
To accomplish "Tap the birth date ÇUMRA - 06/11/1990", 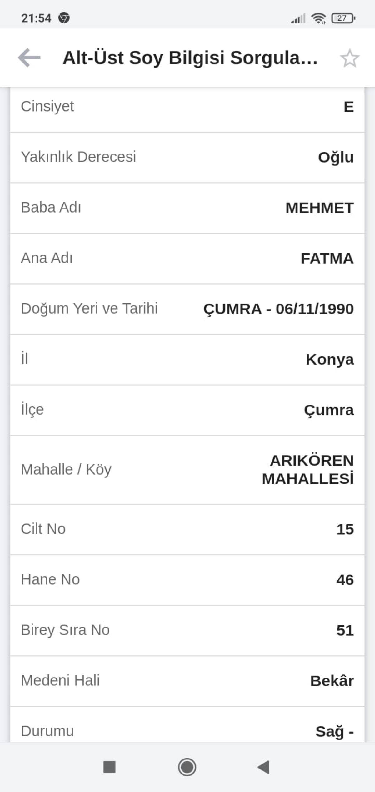I will tap(278, 309).
